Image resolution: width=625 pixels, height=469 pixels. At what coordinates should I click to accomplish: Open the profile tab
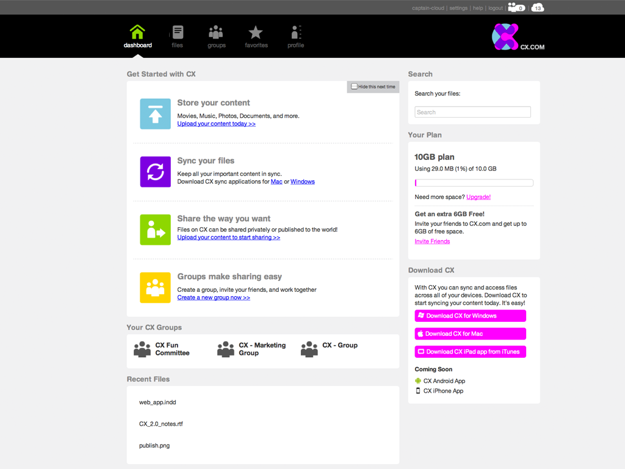click(x=295, y=37)
